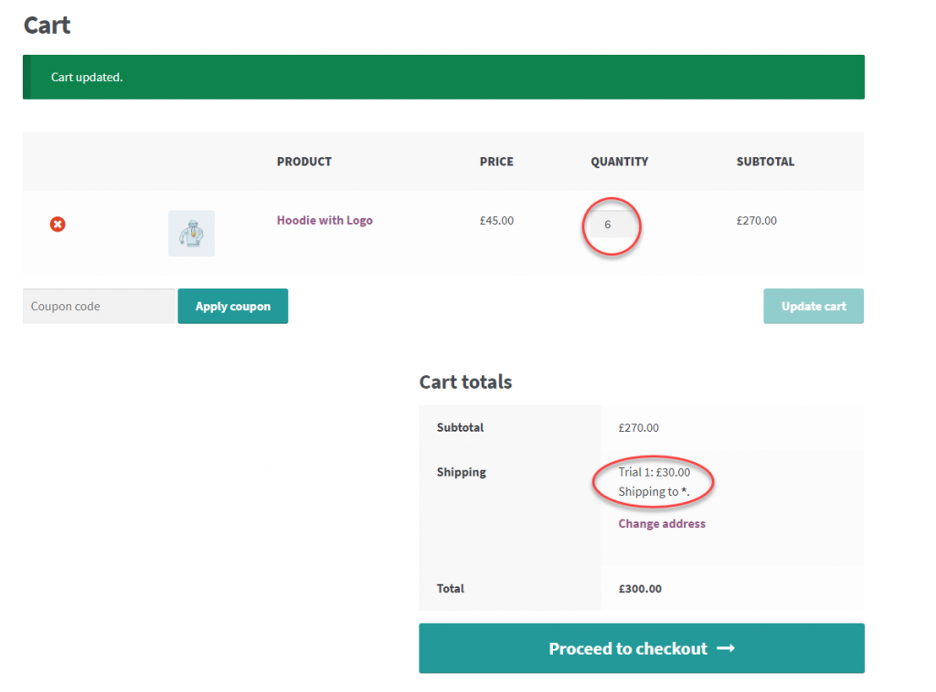This screenshot has height=692, width=936.
Task: Click the PRICE column header
Action: coord(496,163)
